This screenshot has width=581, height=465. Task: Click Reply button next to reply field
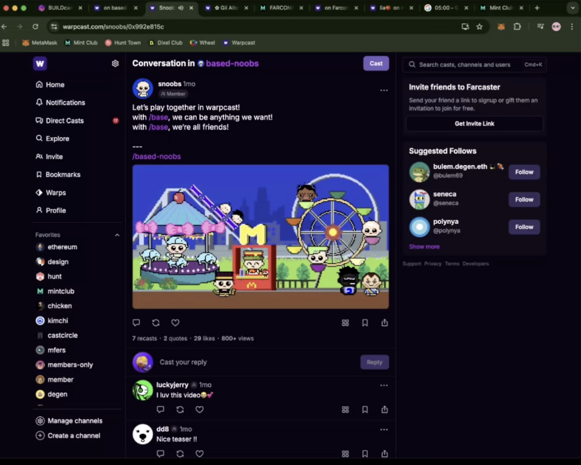[374, 362]
